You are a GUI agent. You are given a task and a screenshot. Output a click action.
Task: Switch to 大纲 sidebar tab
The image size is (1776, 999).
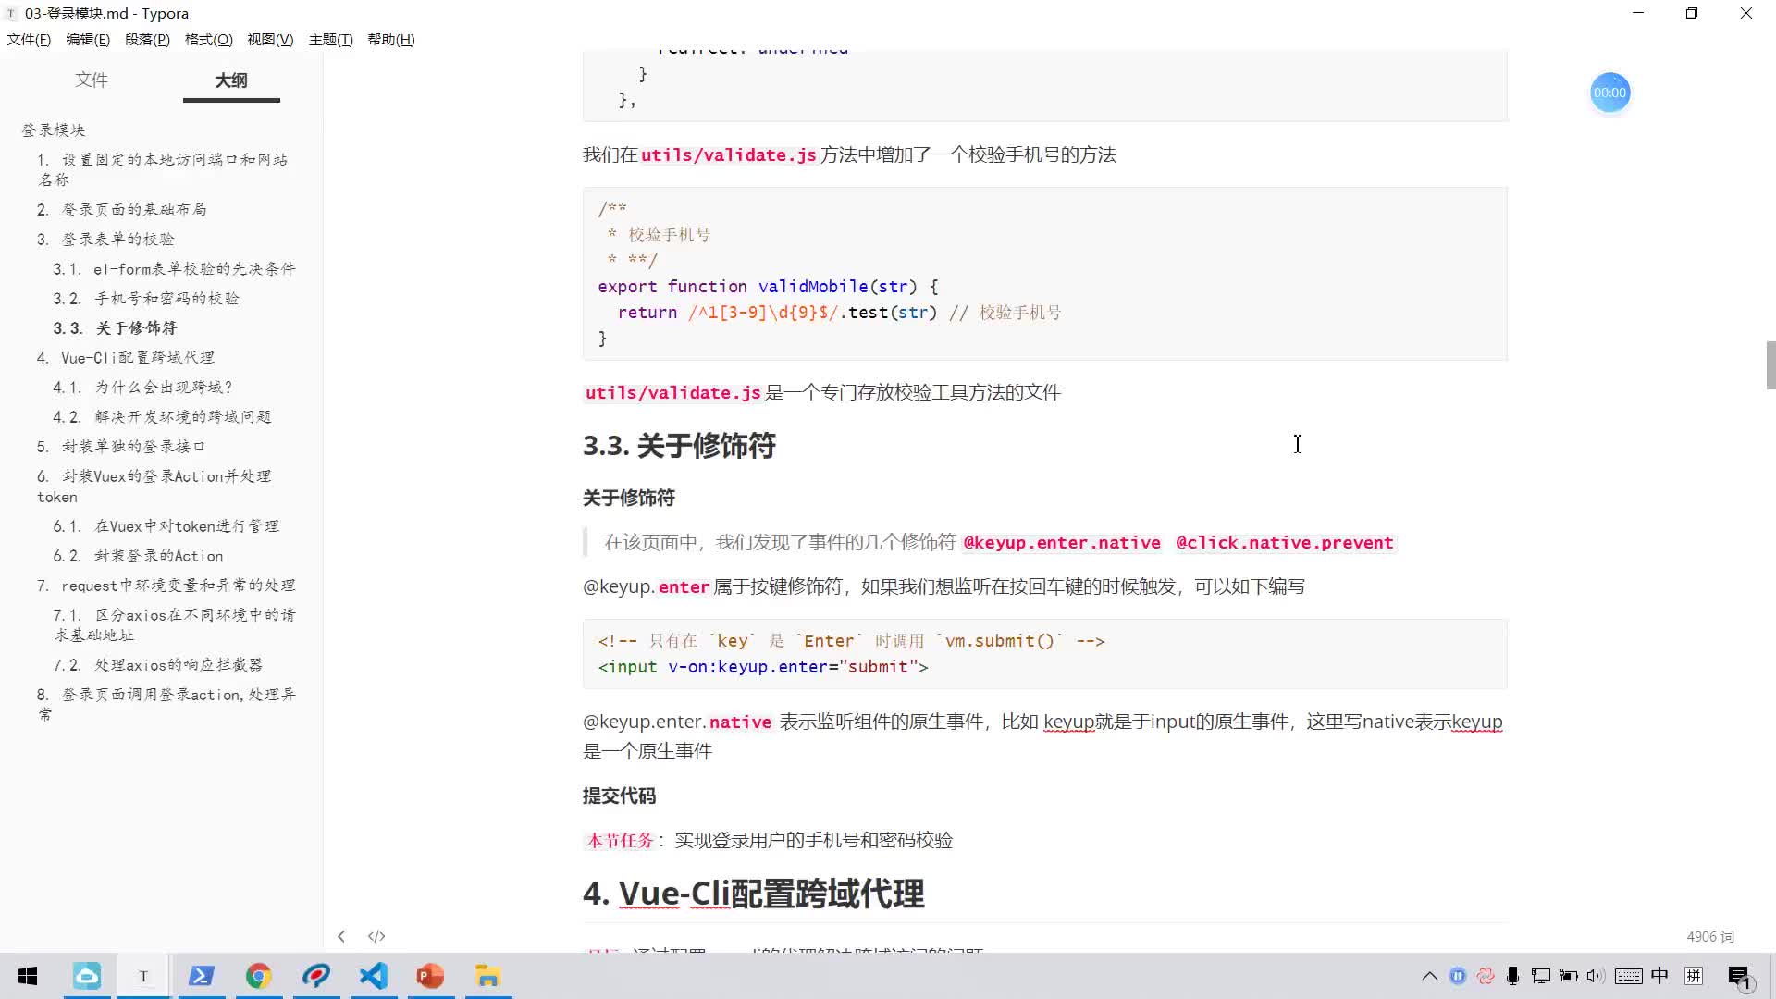[231, 80]
